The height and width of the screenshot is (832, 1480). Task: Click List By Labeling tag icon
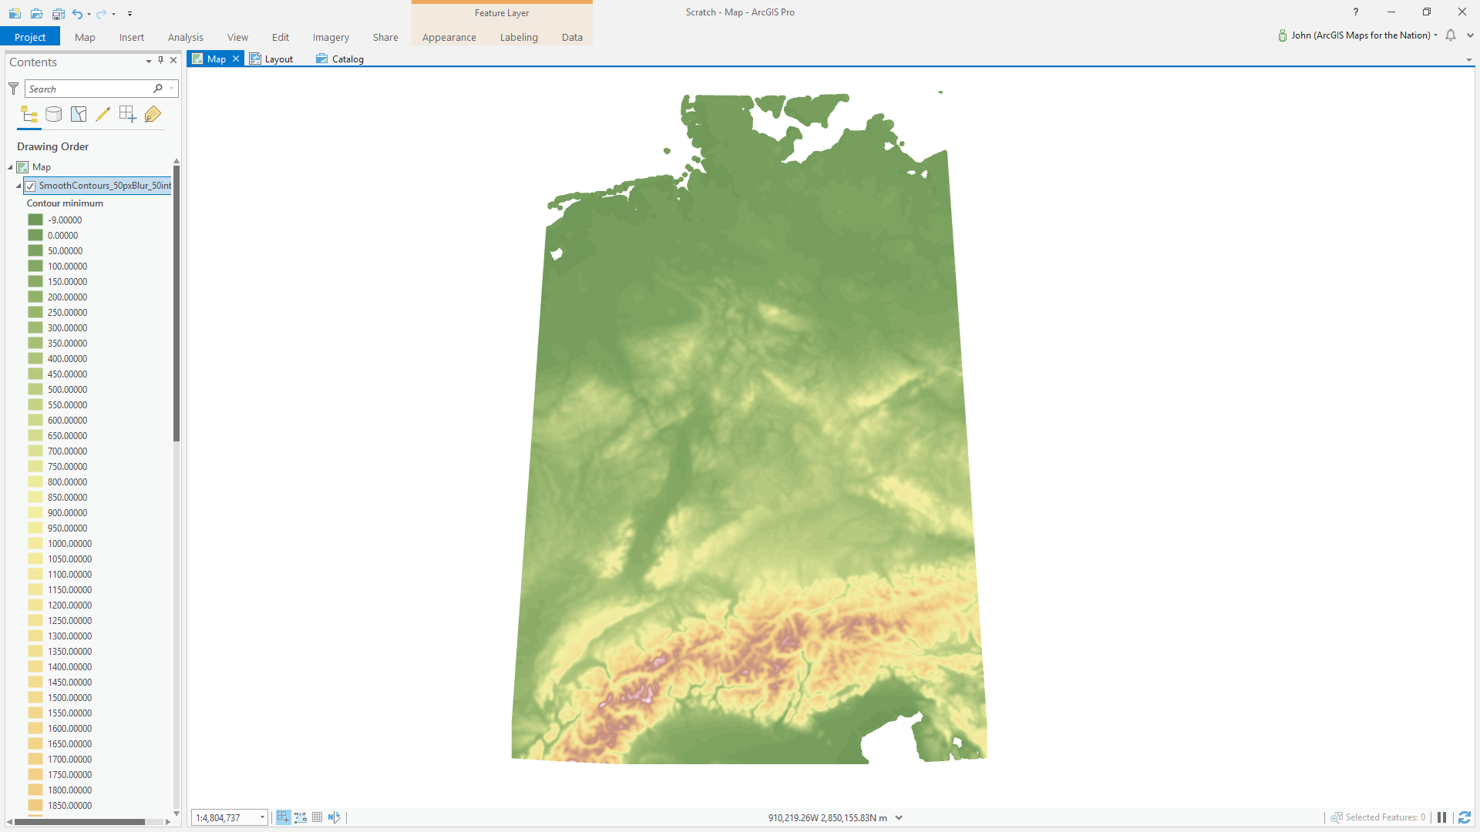tap(153, 115)
